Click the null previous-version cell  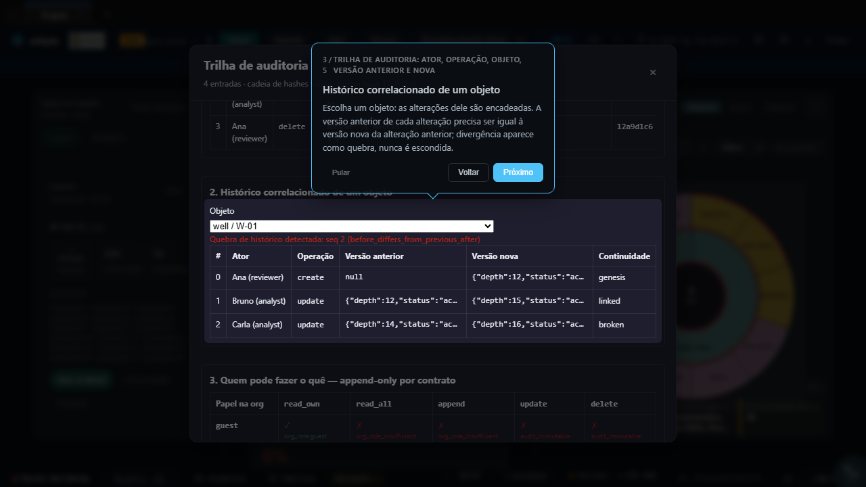pyautogui.click(x=403, y=277)
